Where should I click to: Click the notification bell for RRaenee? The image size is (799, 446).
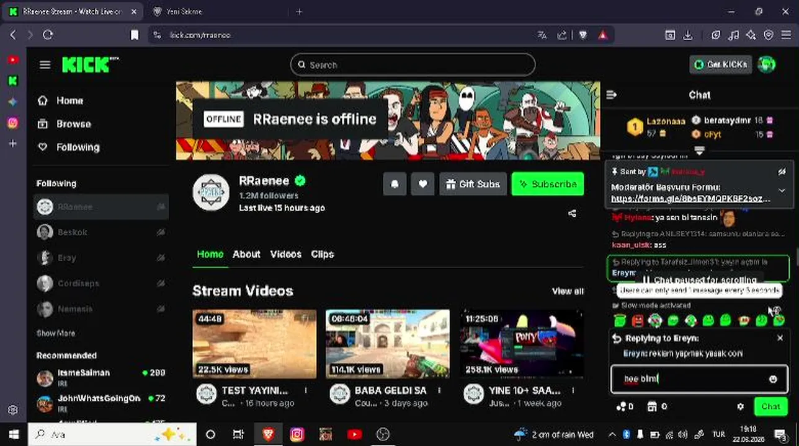(x=395, y=184)
